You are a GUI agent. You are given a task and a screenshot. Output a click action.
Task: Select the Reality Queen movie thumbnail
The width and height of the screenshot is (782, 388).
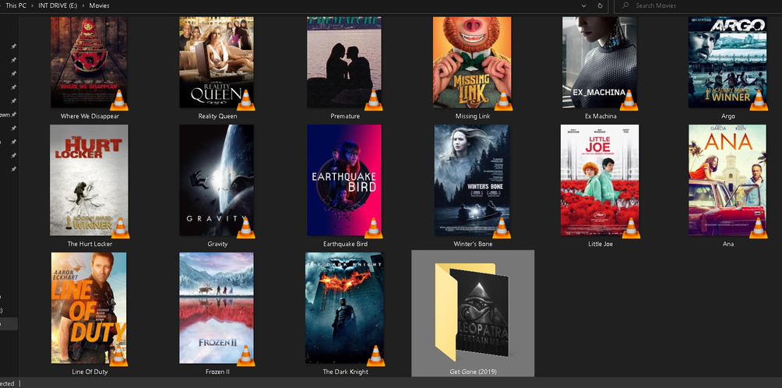coord(217,62)
